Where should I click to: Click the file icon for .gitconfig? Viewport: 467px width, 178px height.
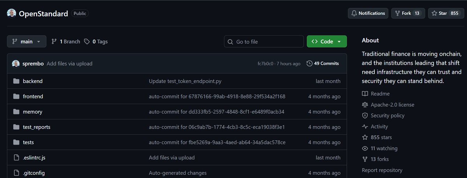tap(16, 173)
